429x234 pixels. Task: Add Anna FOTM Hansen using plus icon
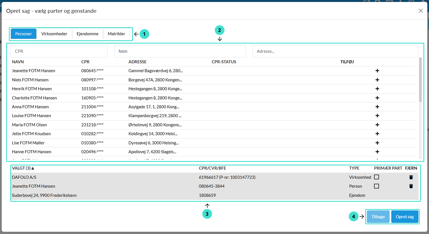pyautogui.click(x=377, y=107)
